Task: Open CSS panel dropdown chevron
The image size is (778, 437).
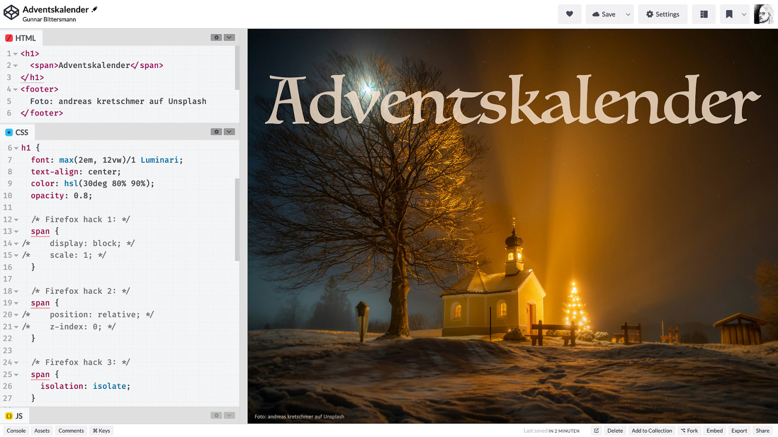Action: pyautogui.click(x=230, y=132)
